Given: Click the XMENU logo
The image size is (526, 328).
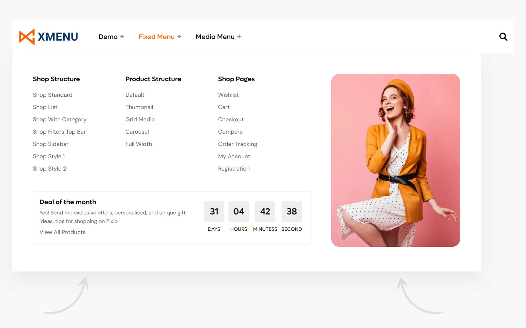Looking at the screenshot, I should tap(48, 37).
